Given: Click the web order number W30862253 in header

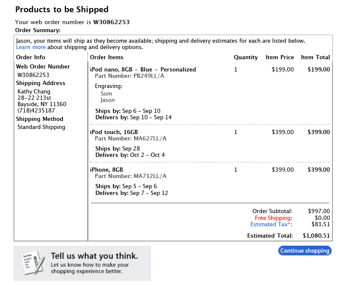Looking at the screenshot, I should pos(111,22).
